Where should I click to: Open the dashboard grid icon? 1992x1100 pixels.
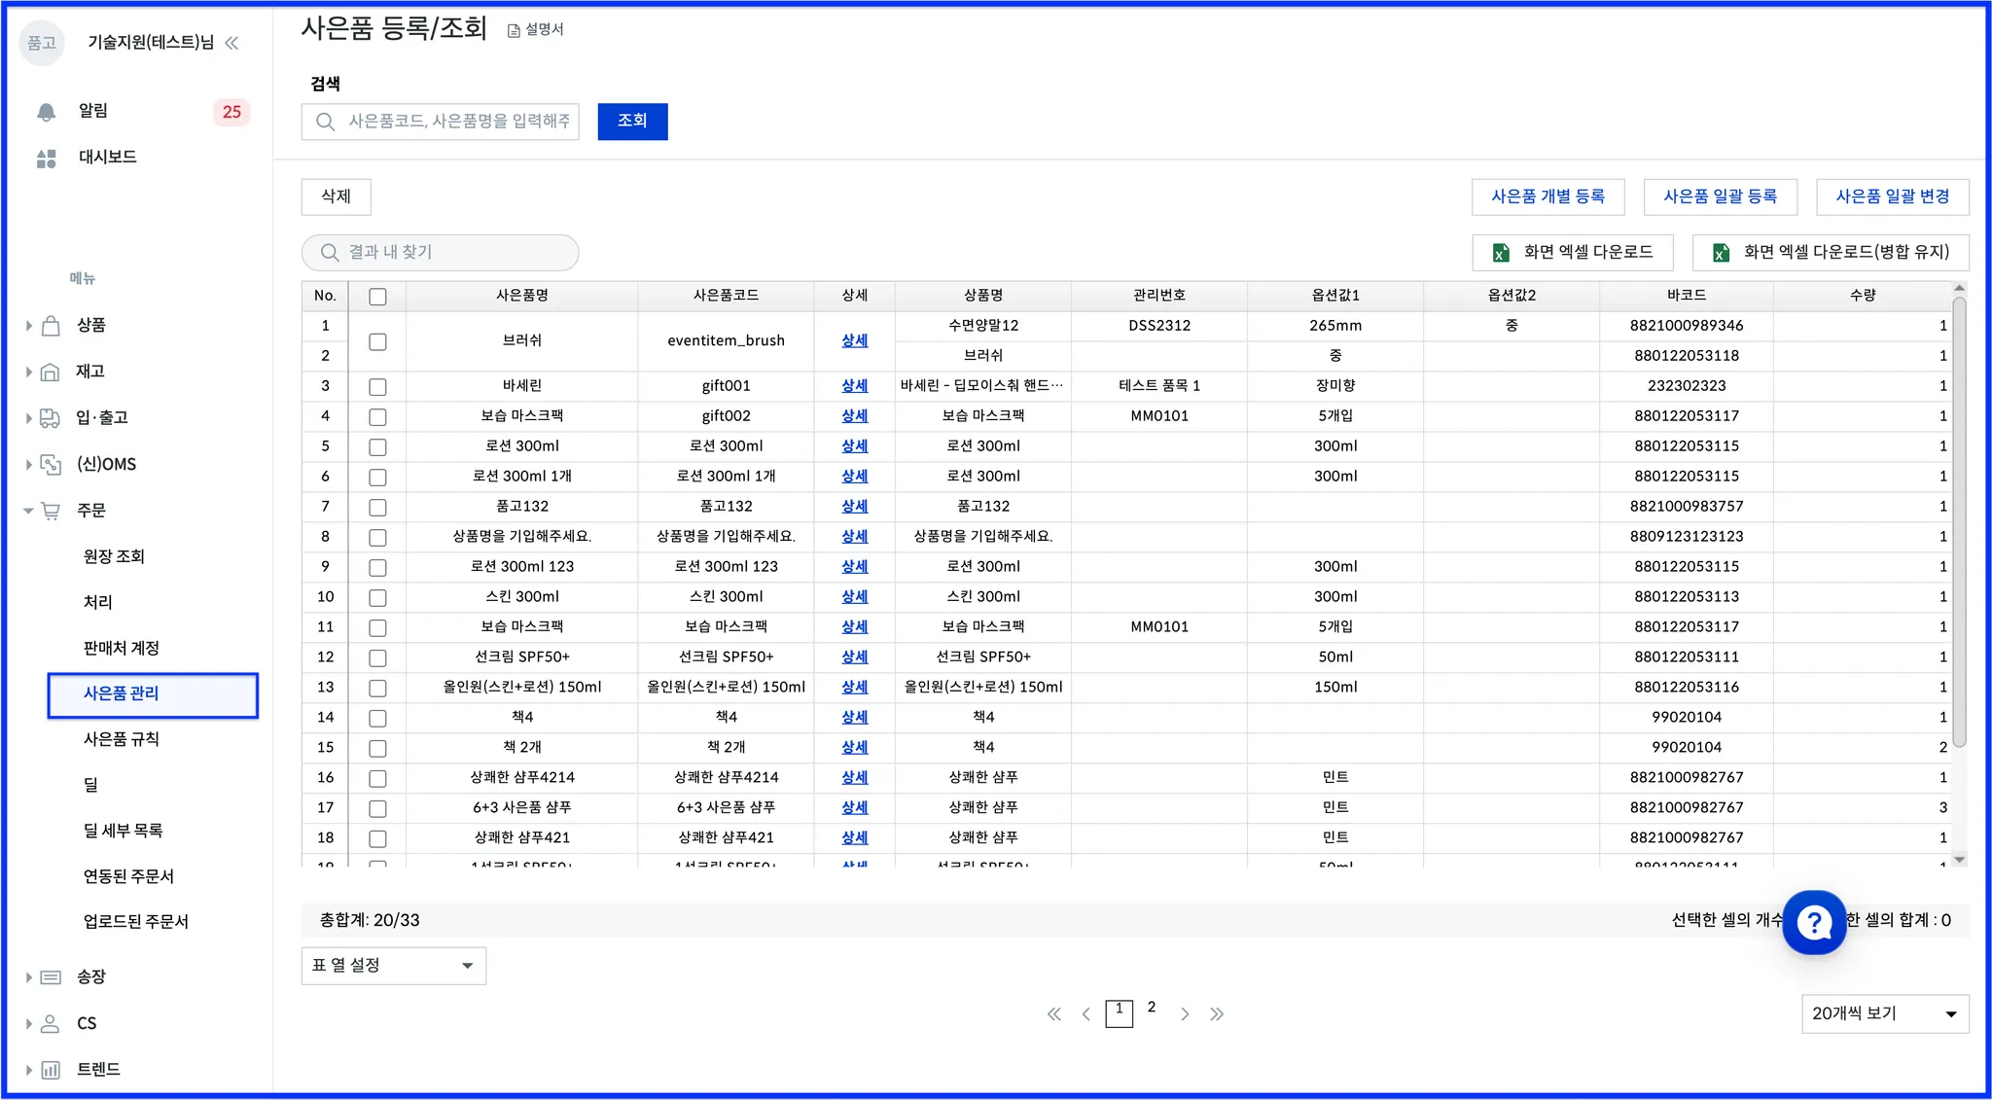click(x=46, y=159)
